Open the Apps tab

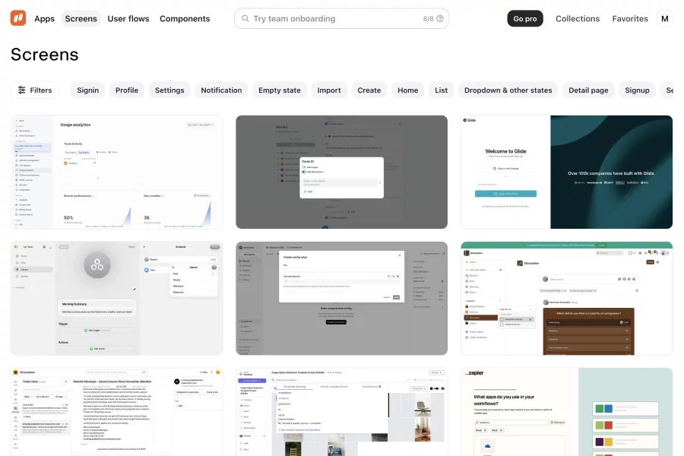pos(45,18)
